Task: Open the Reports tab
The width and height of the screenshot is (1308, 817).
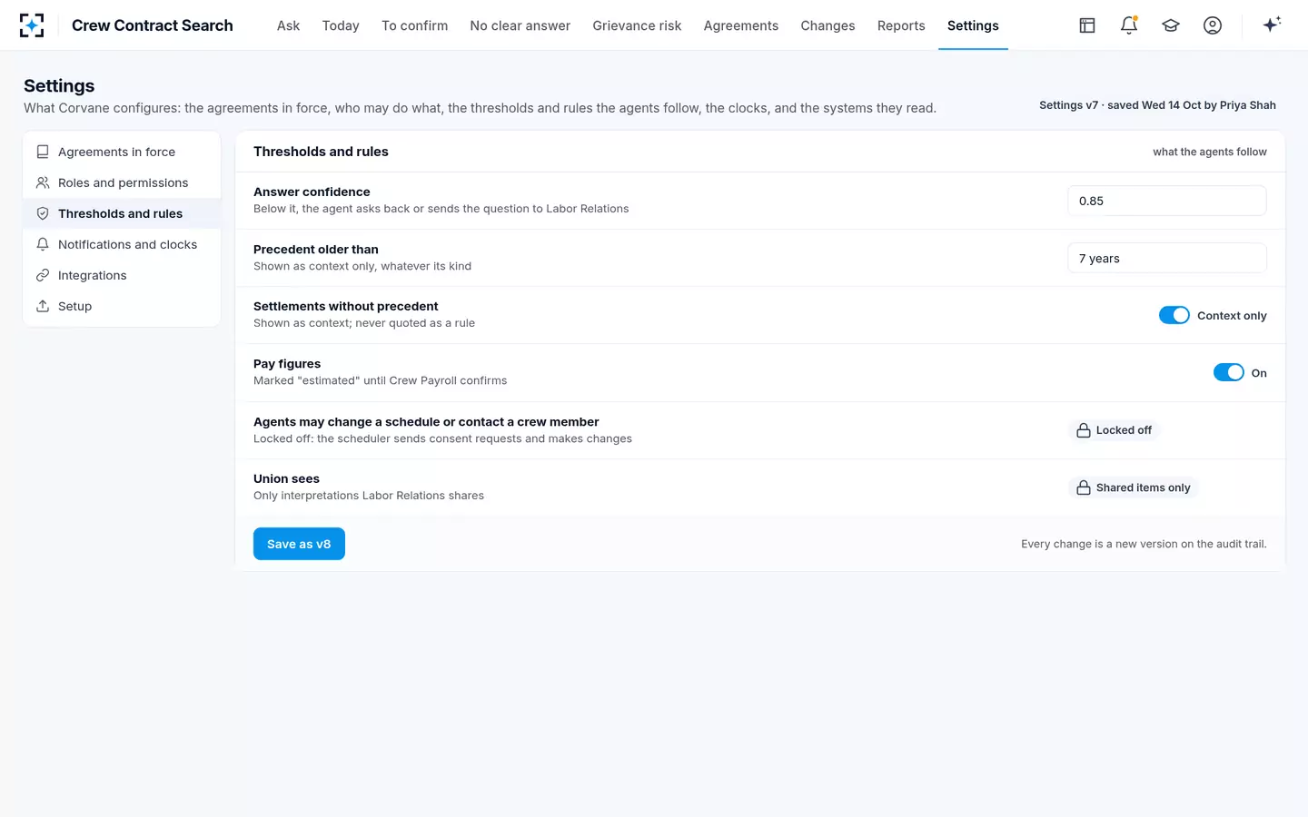Action: (x=901, y=25)
